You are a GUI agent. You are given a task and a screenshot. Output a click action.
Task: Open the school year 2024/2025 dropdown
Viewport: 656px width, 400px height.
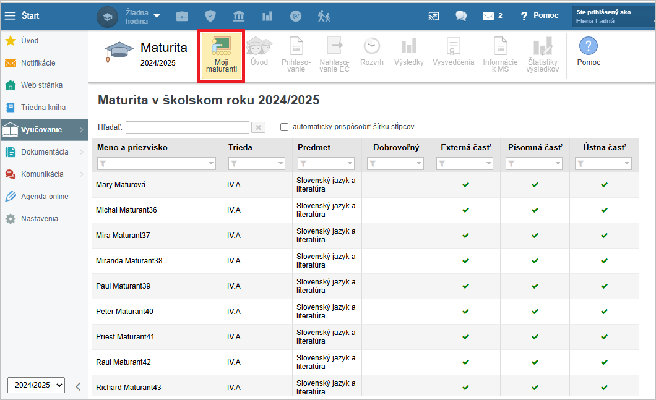[36, 385]
